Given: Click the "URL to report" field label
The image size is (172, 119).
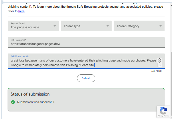Looking at the screenshot, I should [18, 40].
